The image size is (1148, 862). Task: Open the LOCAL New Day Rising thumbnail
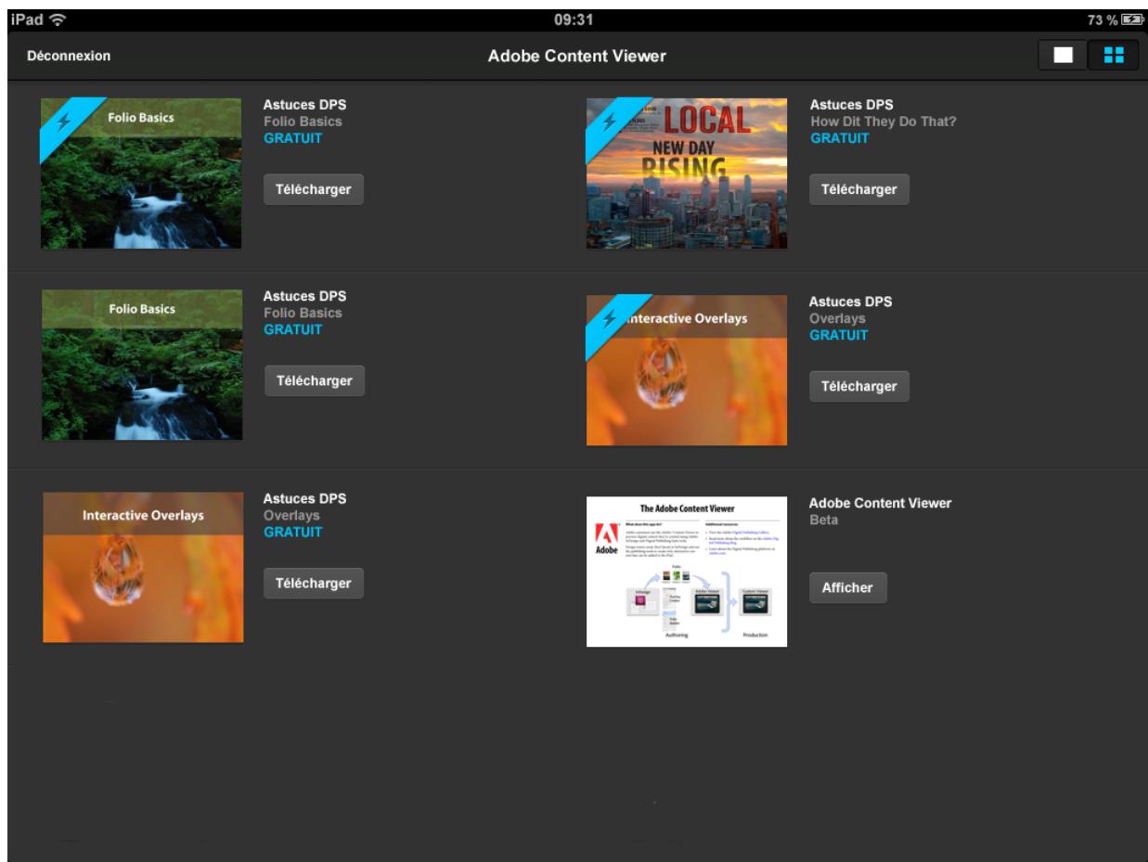(x=687, y=173)
